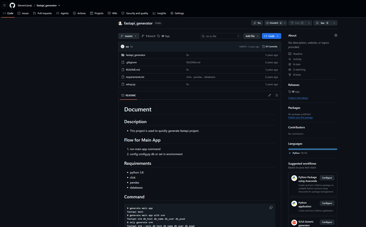Open the requirements.txt file

click(135, 77)
